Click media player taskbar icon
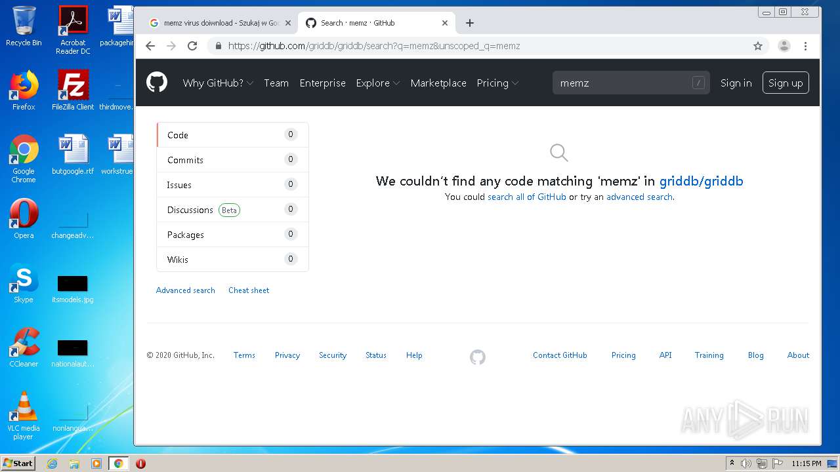 click(96, 463)
